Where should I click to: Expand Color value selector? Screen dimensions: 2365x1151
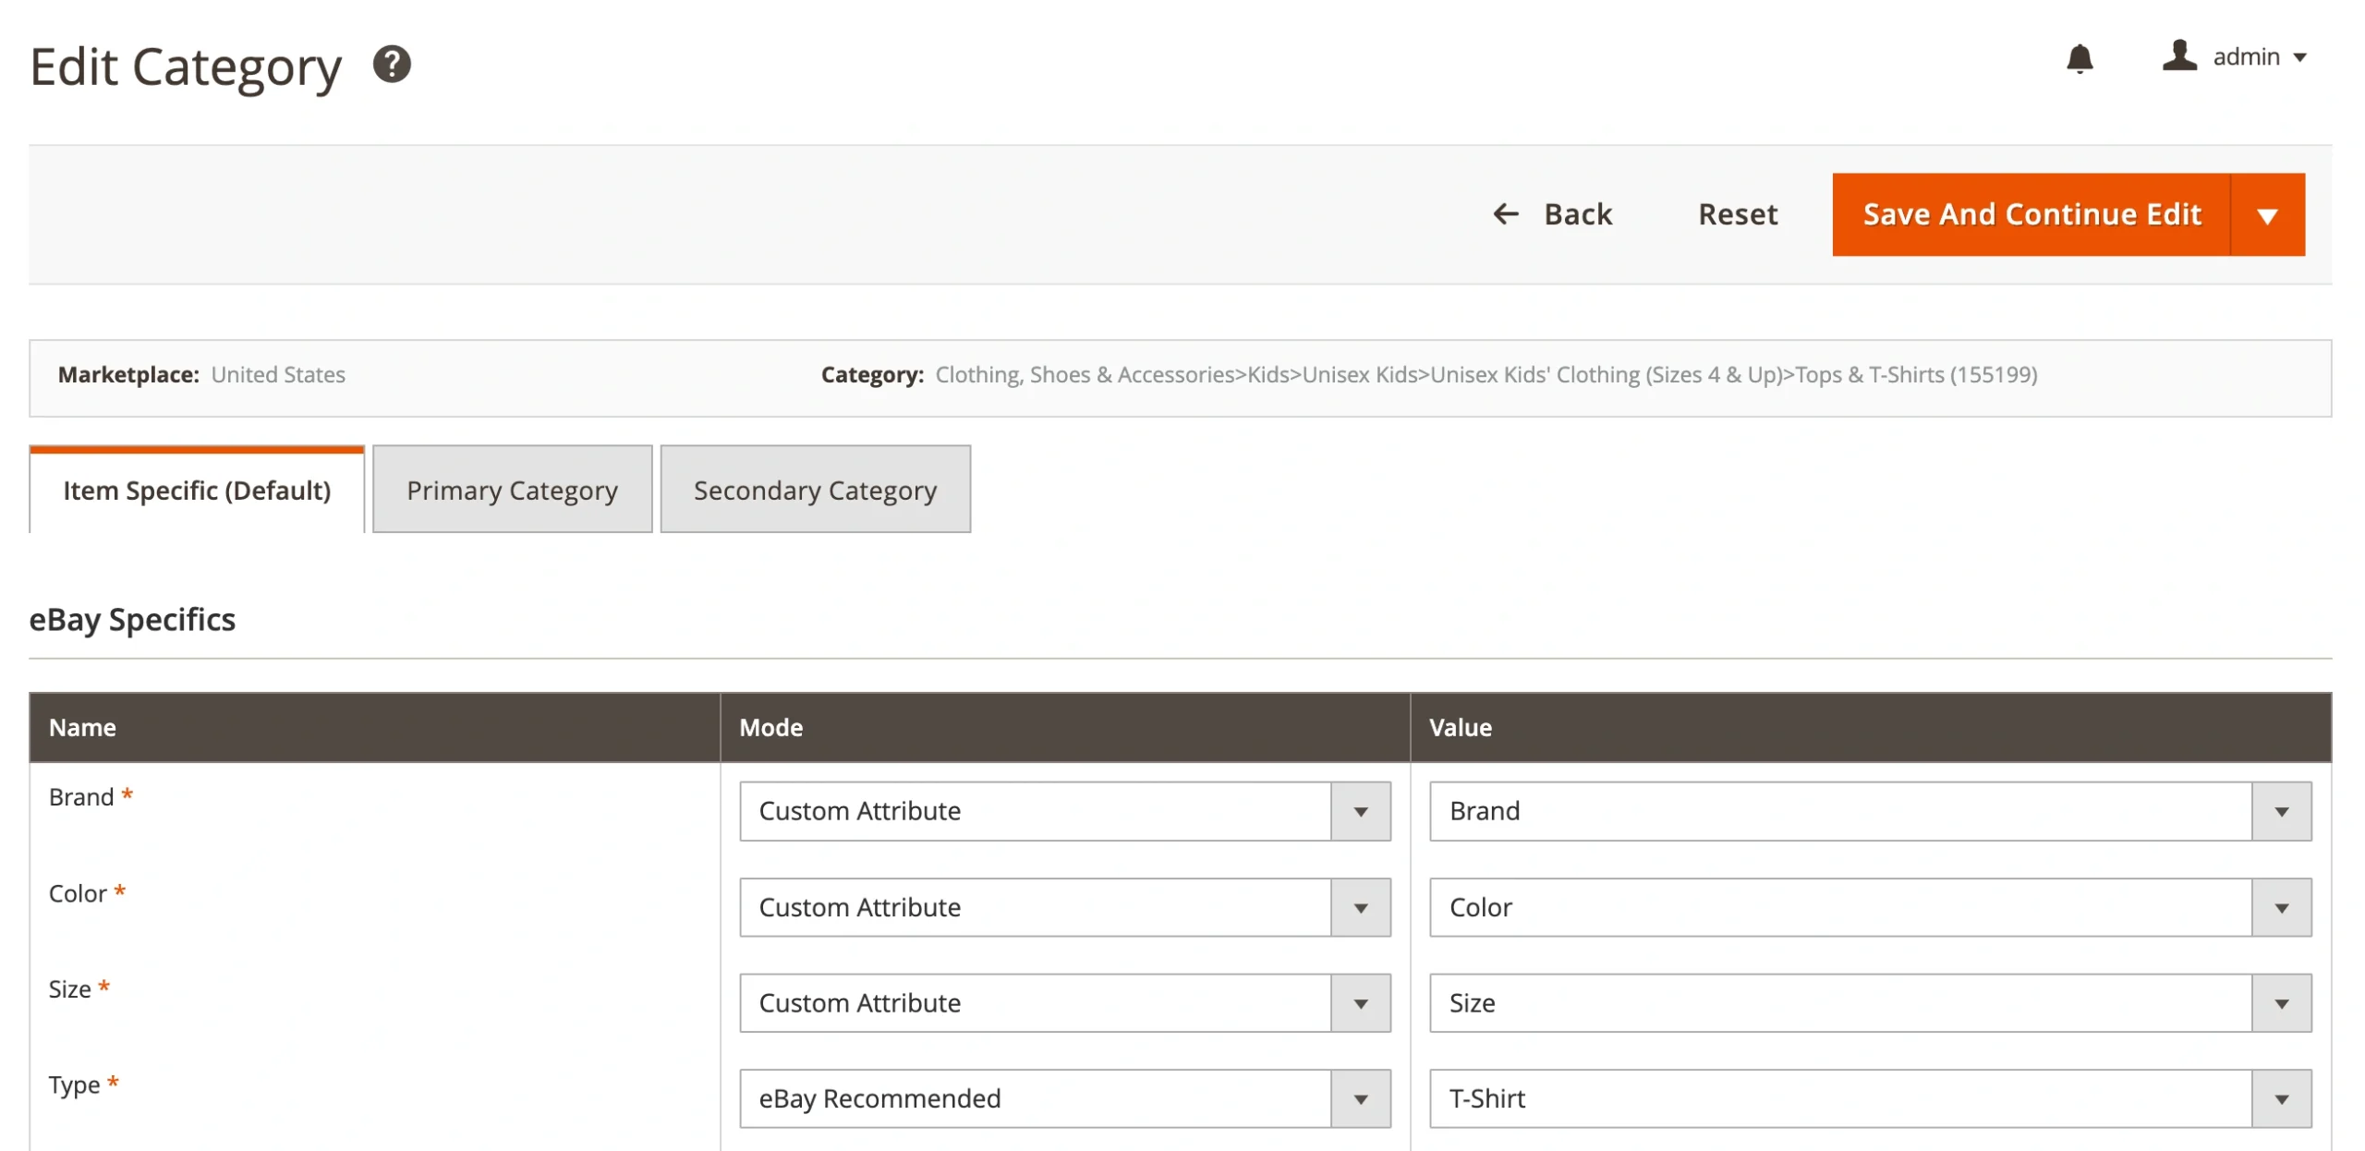1869,907
